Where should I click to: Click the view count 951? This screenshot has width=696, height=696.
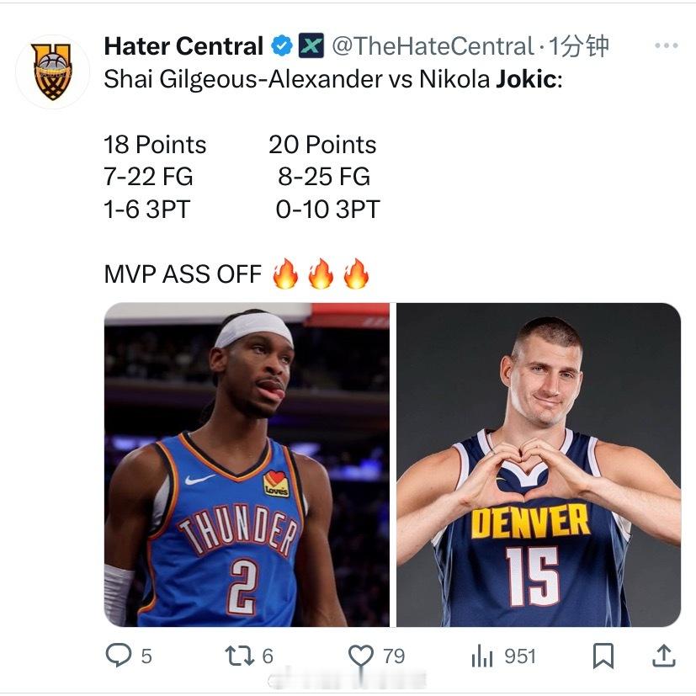[520, 656]
